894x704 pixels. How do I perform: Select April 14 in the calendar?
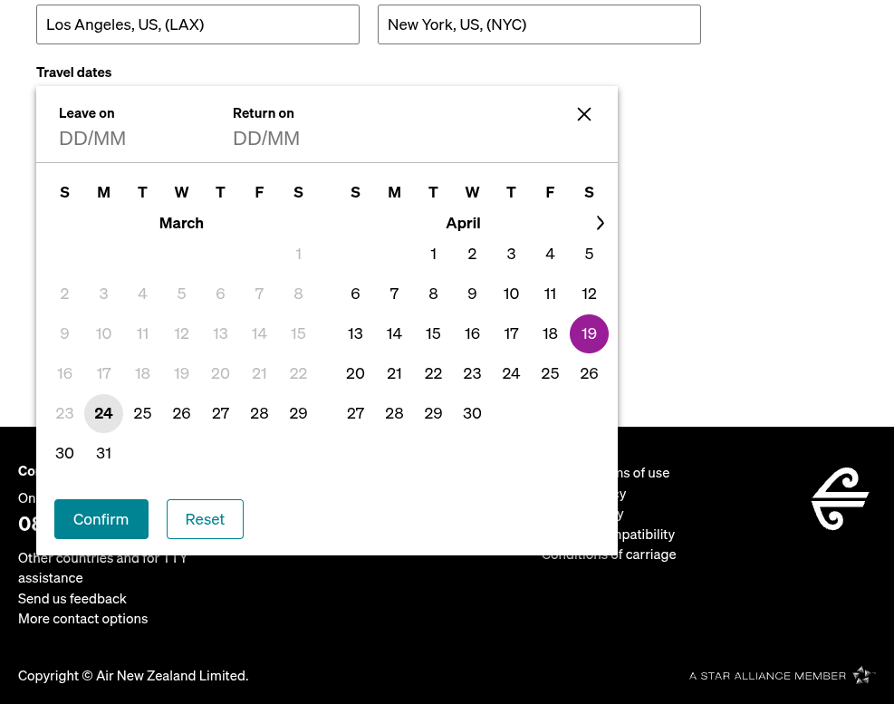tap(394, 333)
